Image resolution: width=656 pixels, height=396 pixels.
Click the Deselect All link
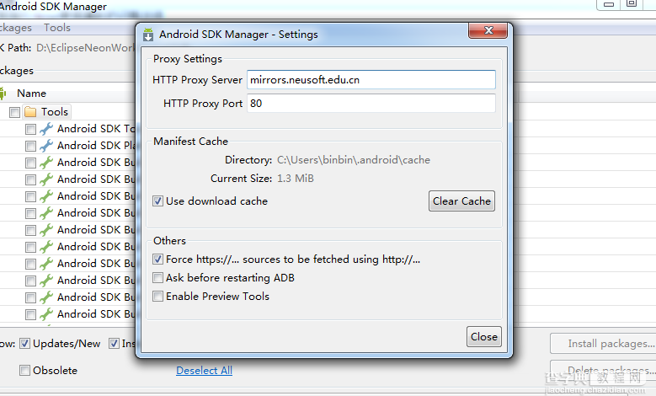coord(204,371)
